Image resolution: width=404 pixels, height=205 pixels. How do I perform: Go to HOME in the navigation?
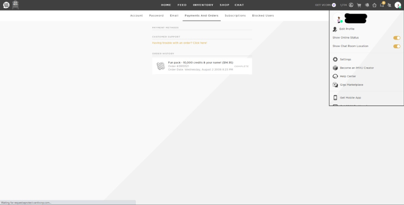coord(166,5)
